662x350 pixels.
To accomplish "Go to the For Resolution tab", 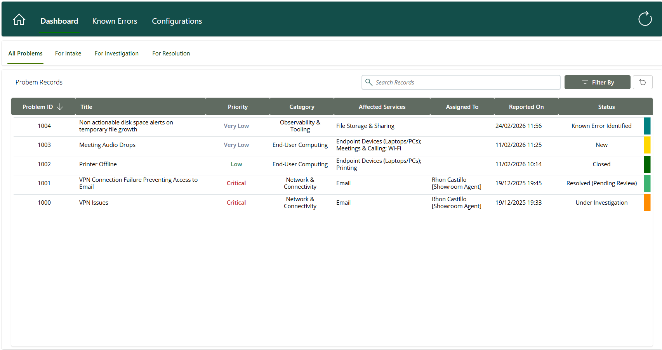I will coord(171,53).
